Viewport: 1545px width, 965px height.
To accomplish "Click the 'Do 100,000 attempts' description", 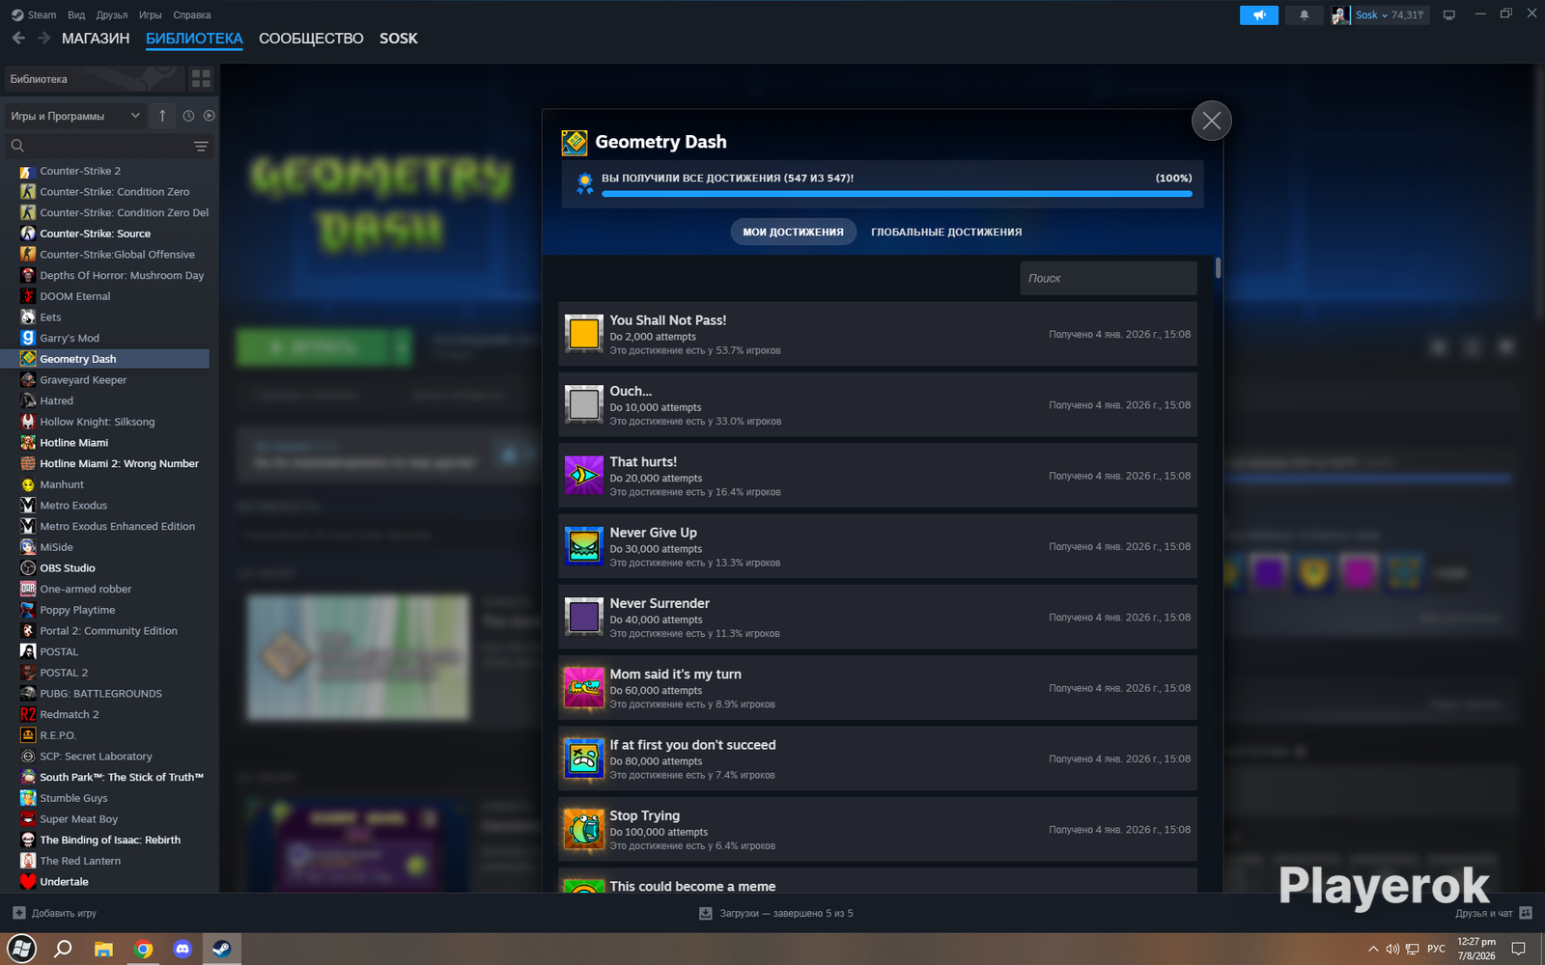I will 659,832.
